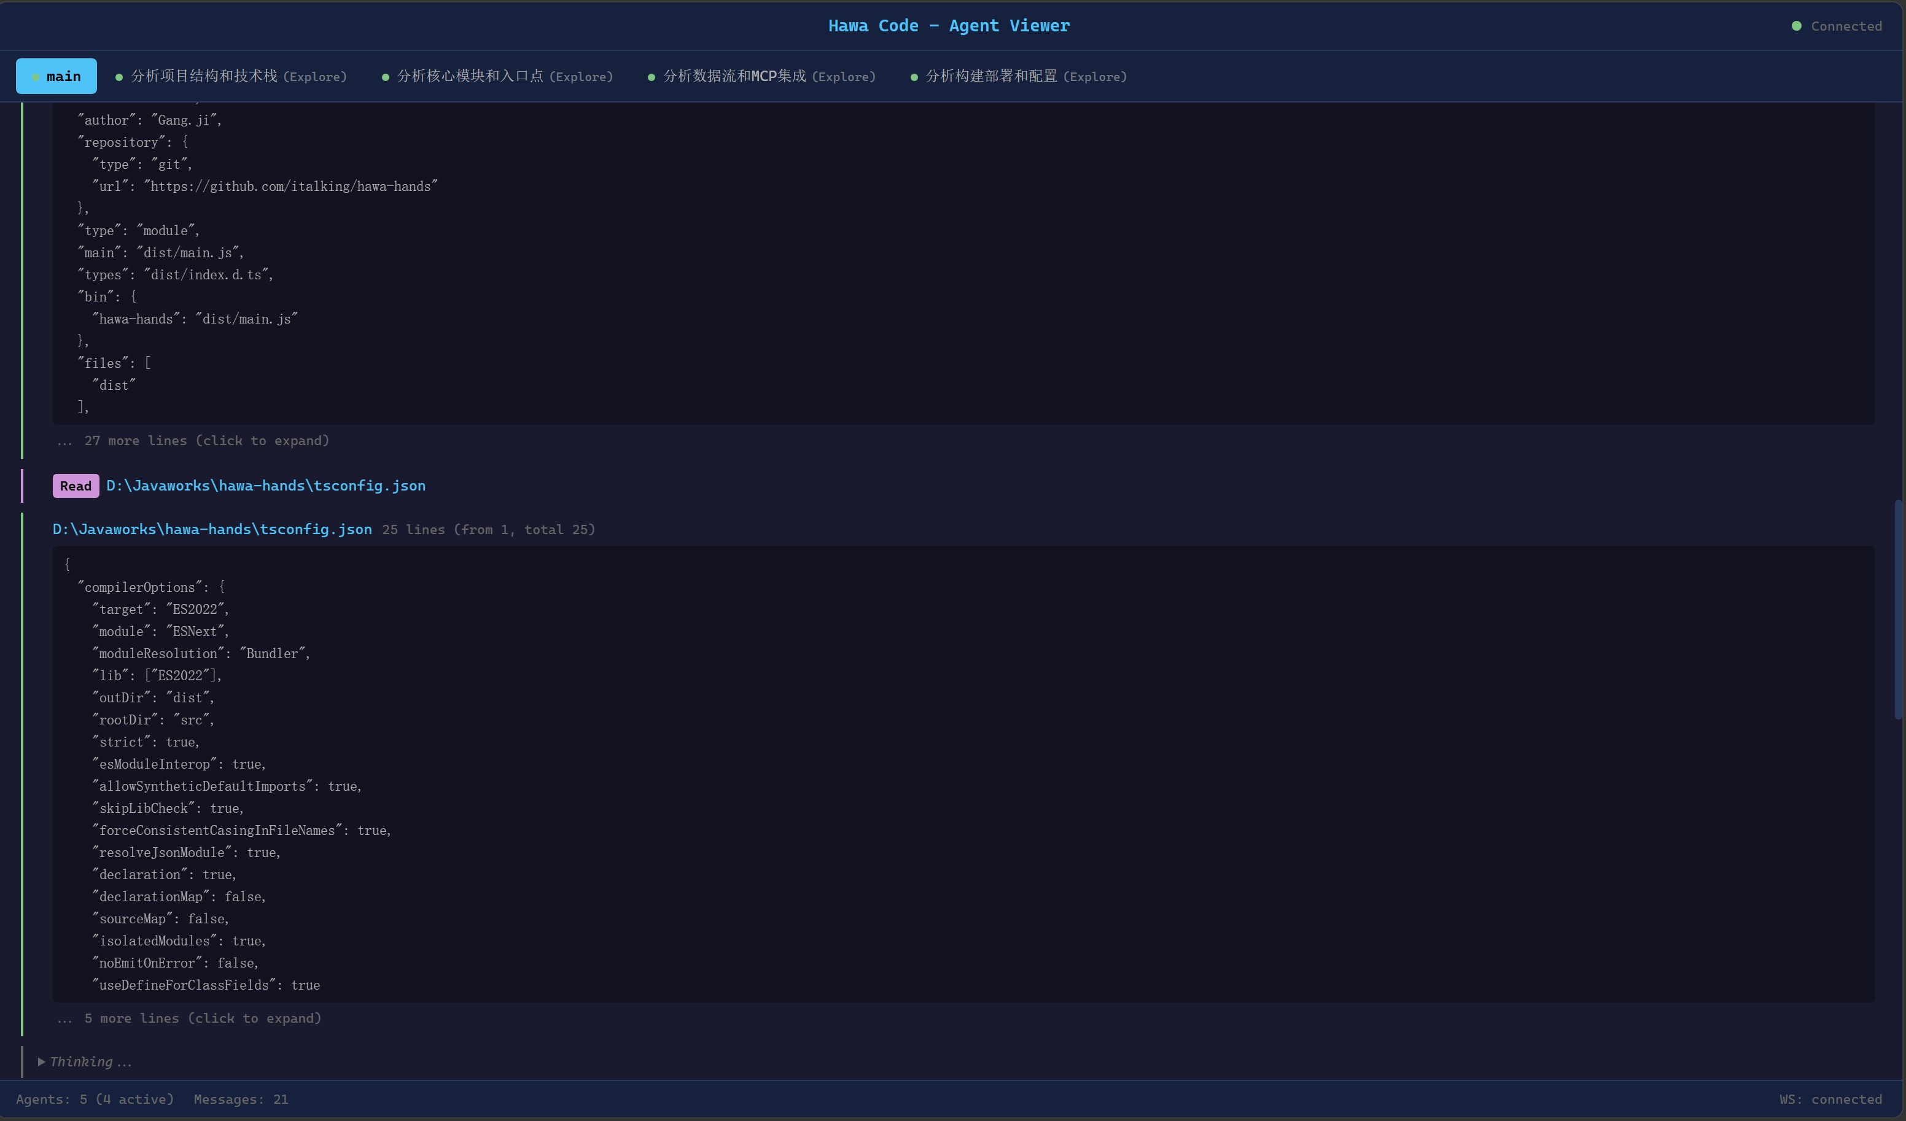Viewport: 1906px width, 1121px height.
Task: Click the Hawa Code – Agent Viewer title
Action: [949, 26]
